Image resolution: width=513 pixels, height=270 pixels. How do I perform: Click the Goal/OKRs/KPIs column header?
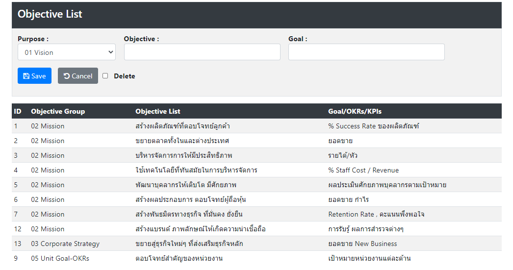point(355,111)
